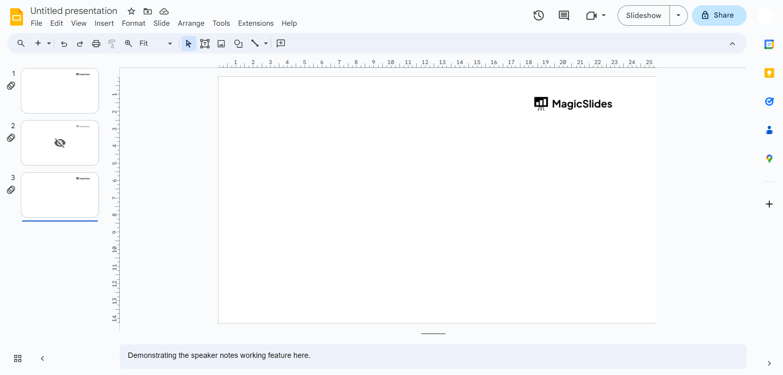Open the Fit zoom level dropdown

[156, 43]
